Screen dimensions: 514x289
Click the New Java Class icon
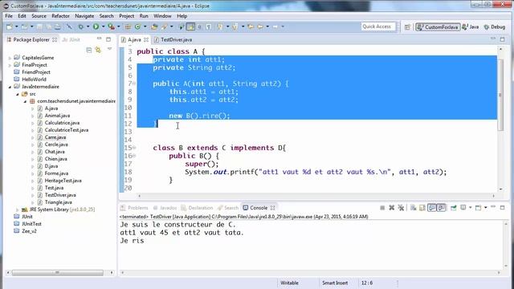(137, 26)
